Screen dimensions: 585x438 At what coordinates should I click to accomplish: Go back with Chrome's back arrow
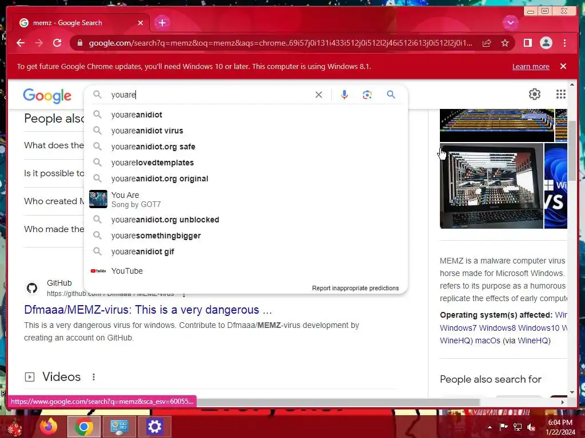(x=21, y=43)
